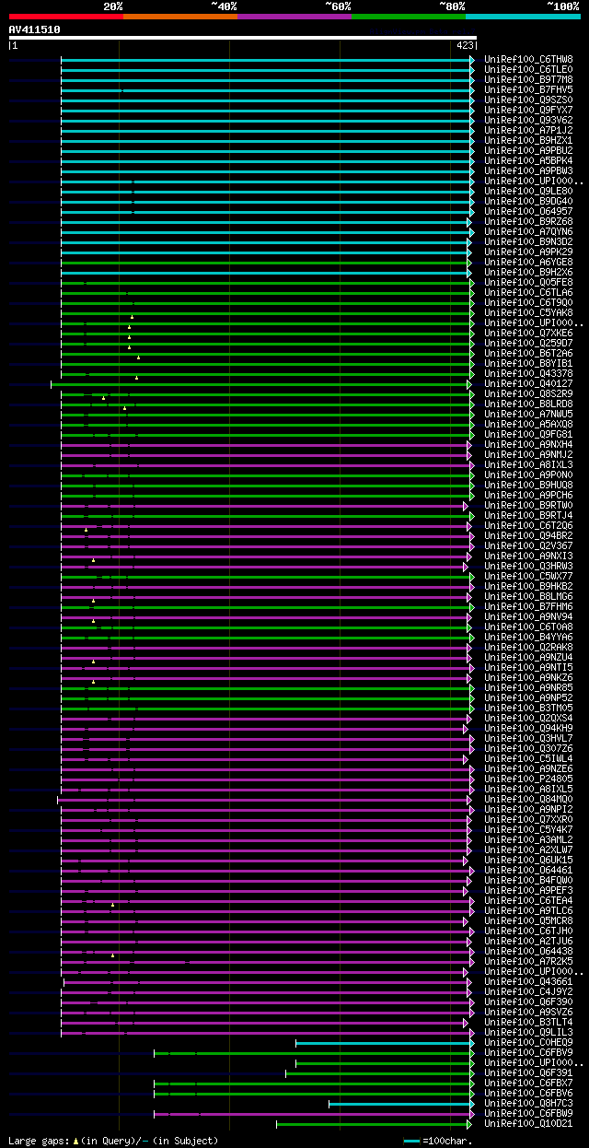Click UniRef100_C5IWL4 label

click(x=528, y=758)
